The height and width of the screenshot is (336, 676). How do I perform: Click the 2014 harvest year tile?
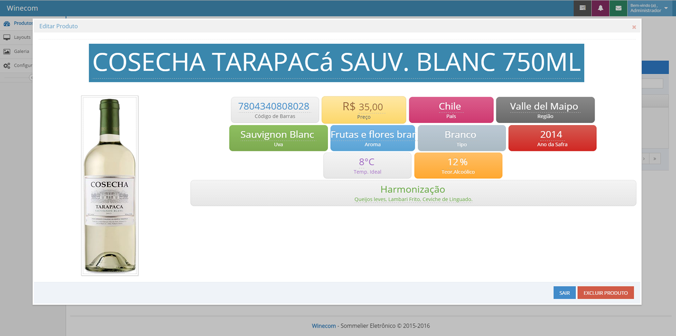[551, 135]
